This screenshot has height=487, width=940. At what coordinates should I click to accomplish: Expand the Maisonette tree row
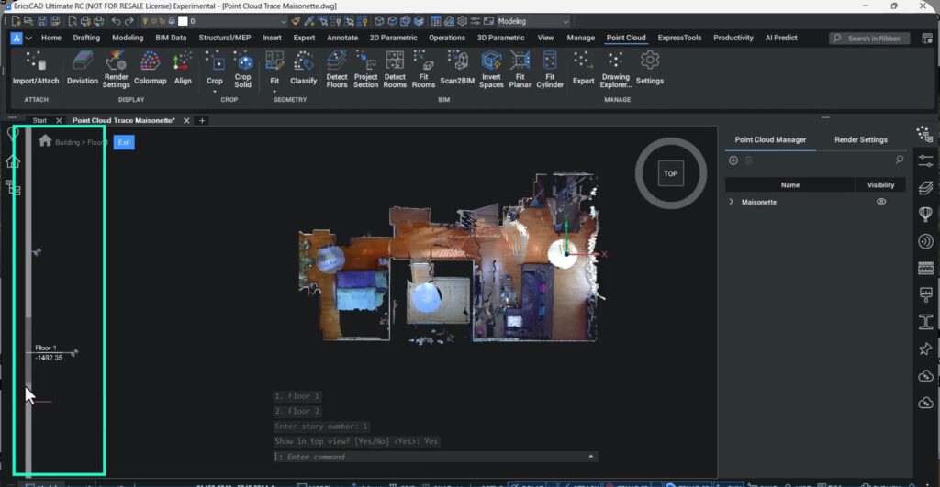coord(731,202)
